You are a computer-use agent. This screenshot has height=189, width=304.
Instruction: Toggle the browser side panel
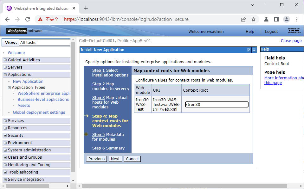tap(276, 19)
